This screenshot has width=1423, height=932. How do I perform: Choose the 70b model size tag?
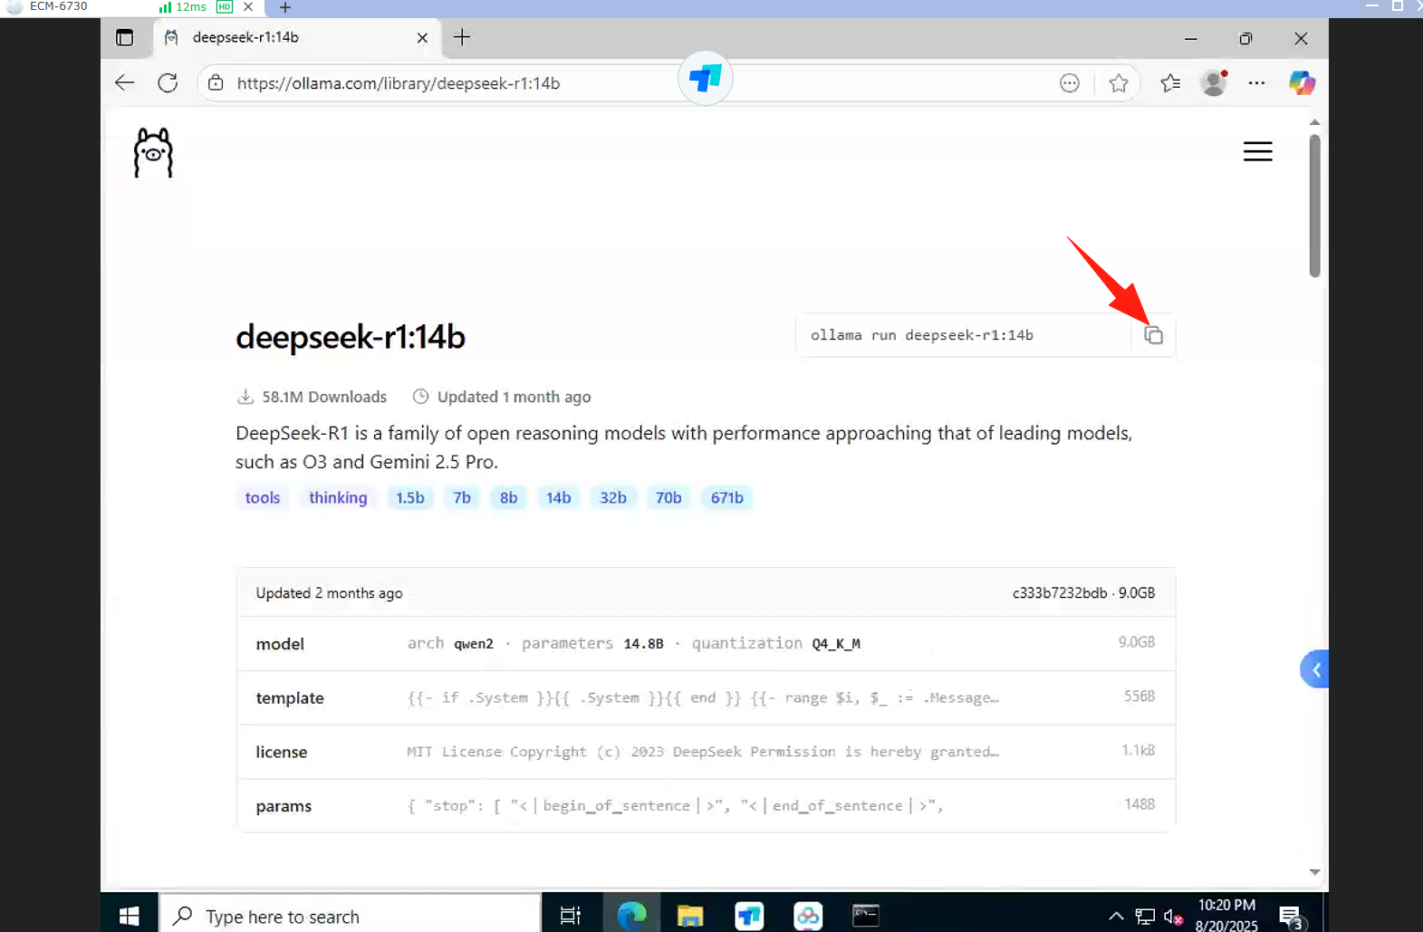668,497
